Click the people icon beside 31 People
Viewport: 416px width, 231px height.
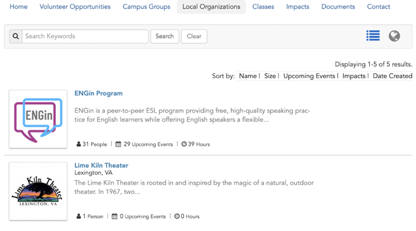(78, 144)
